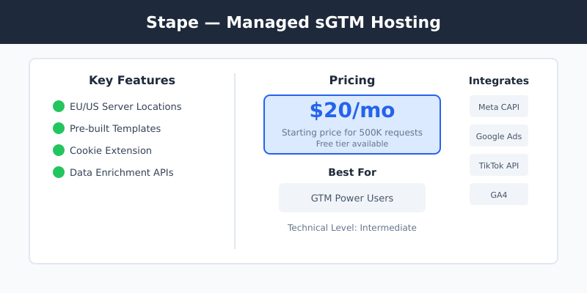Click the 'Pre-built Templates' feature text

click(115, 129)
